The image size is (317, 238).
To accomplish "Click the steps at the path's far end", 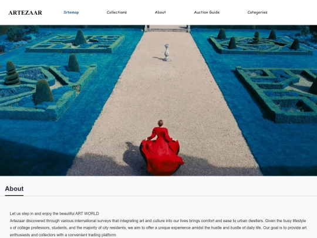I will (x=167, y=29).
